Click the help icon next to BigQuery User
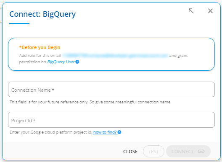The width and height of the screenshot is (222, 162). tap(77, 62)
